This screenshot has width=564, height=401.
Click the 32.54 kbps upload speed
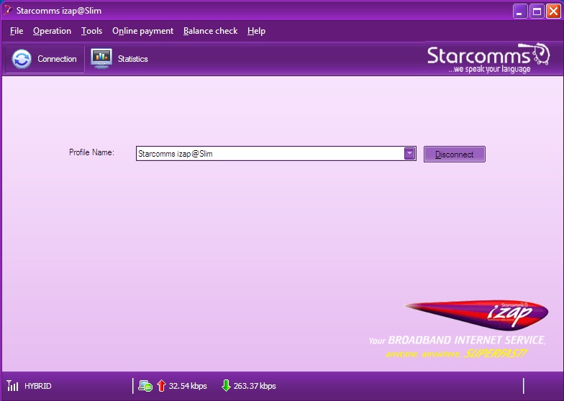188,386
